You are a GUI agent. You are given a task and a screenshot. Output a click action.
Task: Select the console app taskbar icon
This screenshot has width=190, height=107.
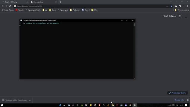[x=134, y=105]
